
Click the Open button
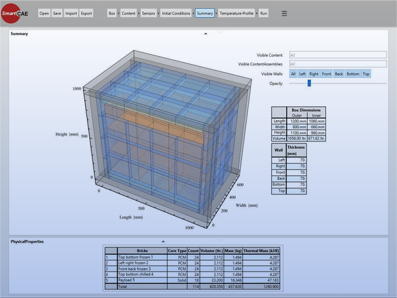44,13
